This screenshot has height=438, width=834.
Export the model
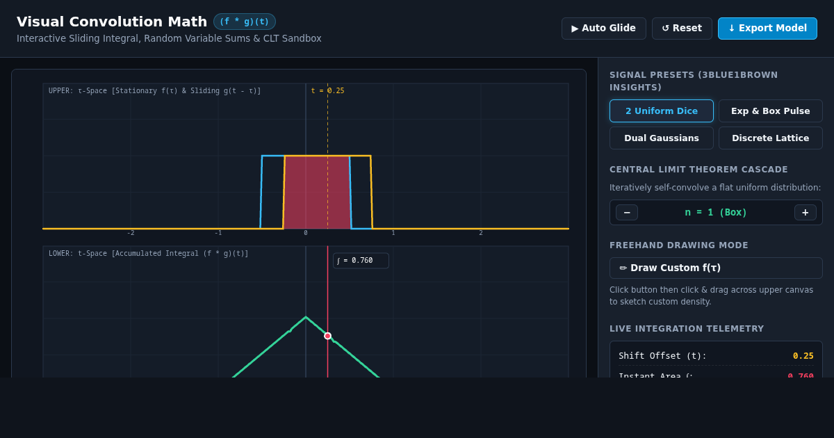tap(767, 29)
